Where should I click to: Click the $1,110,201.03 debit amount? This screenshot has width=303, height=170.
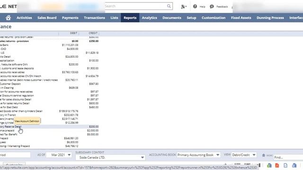tap(70, 45)
